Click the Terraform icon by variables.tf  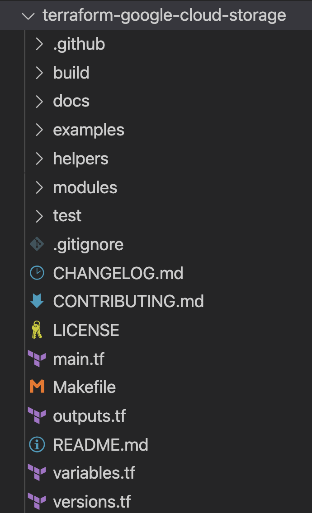pos(37,473)
